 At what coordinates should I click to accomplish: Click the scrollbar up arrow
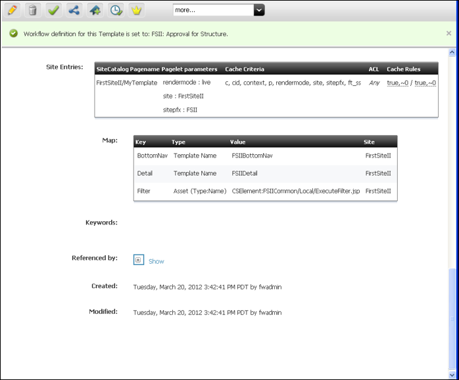[452, 53]
